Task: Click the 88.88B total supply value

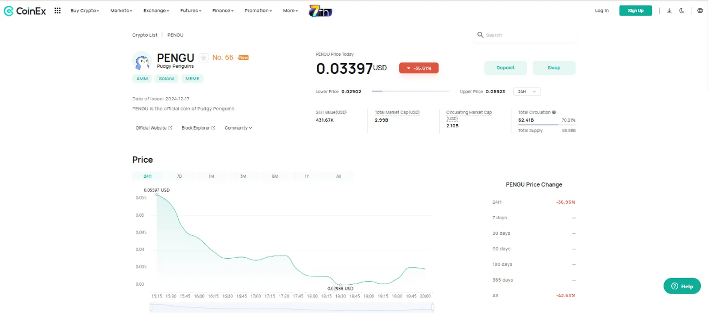Action: 569,130
